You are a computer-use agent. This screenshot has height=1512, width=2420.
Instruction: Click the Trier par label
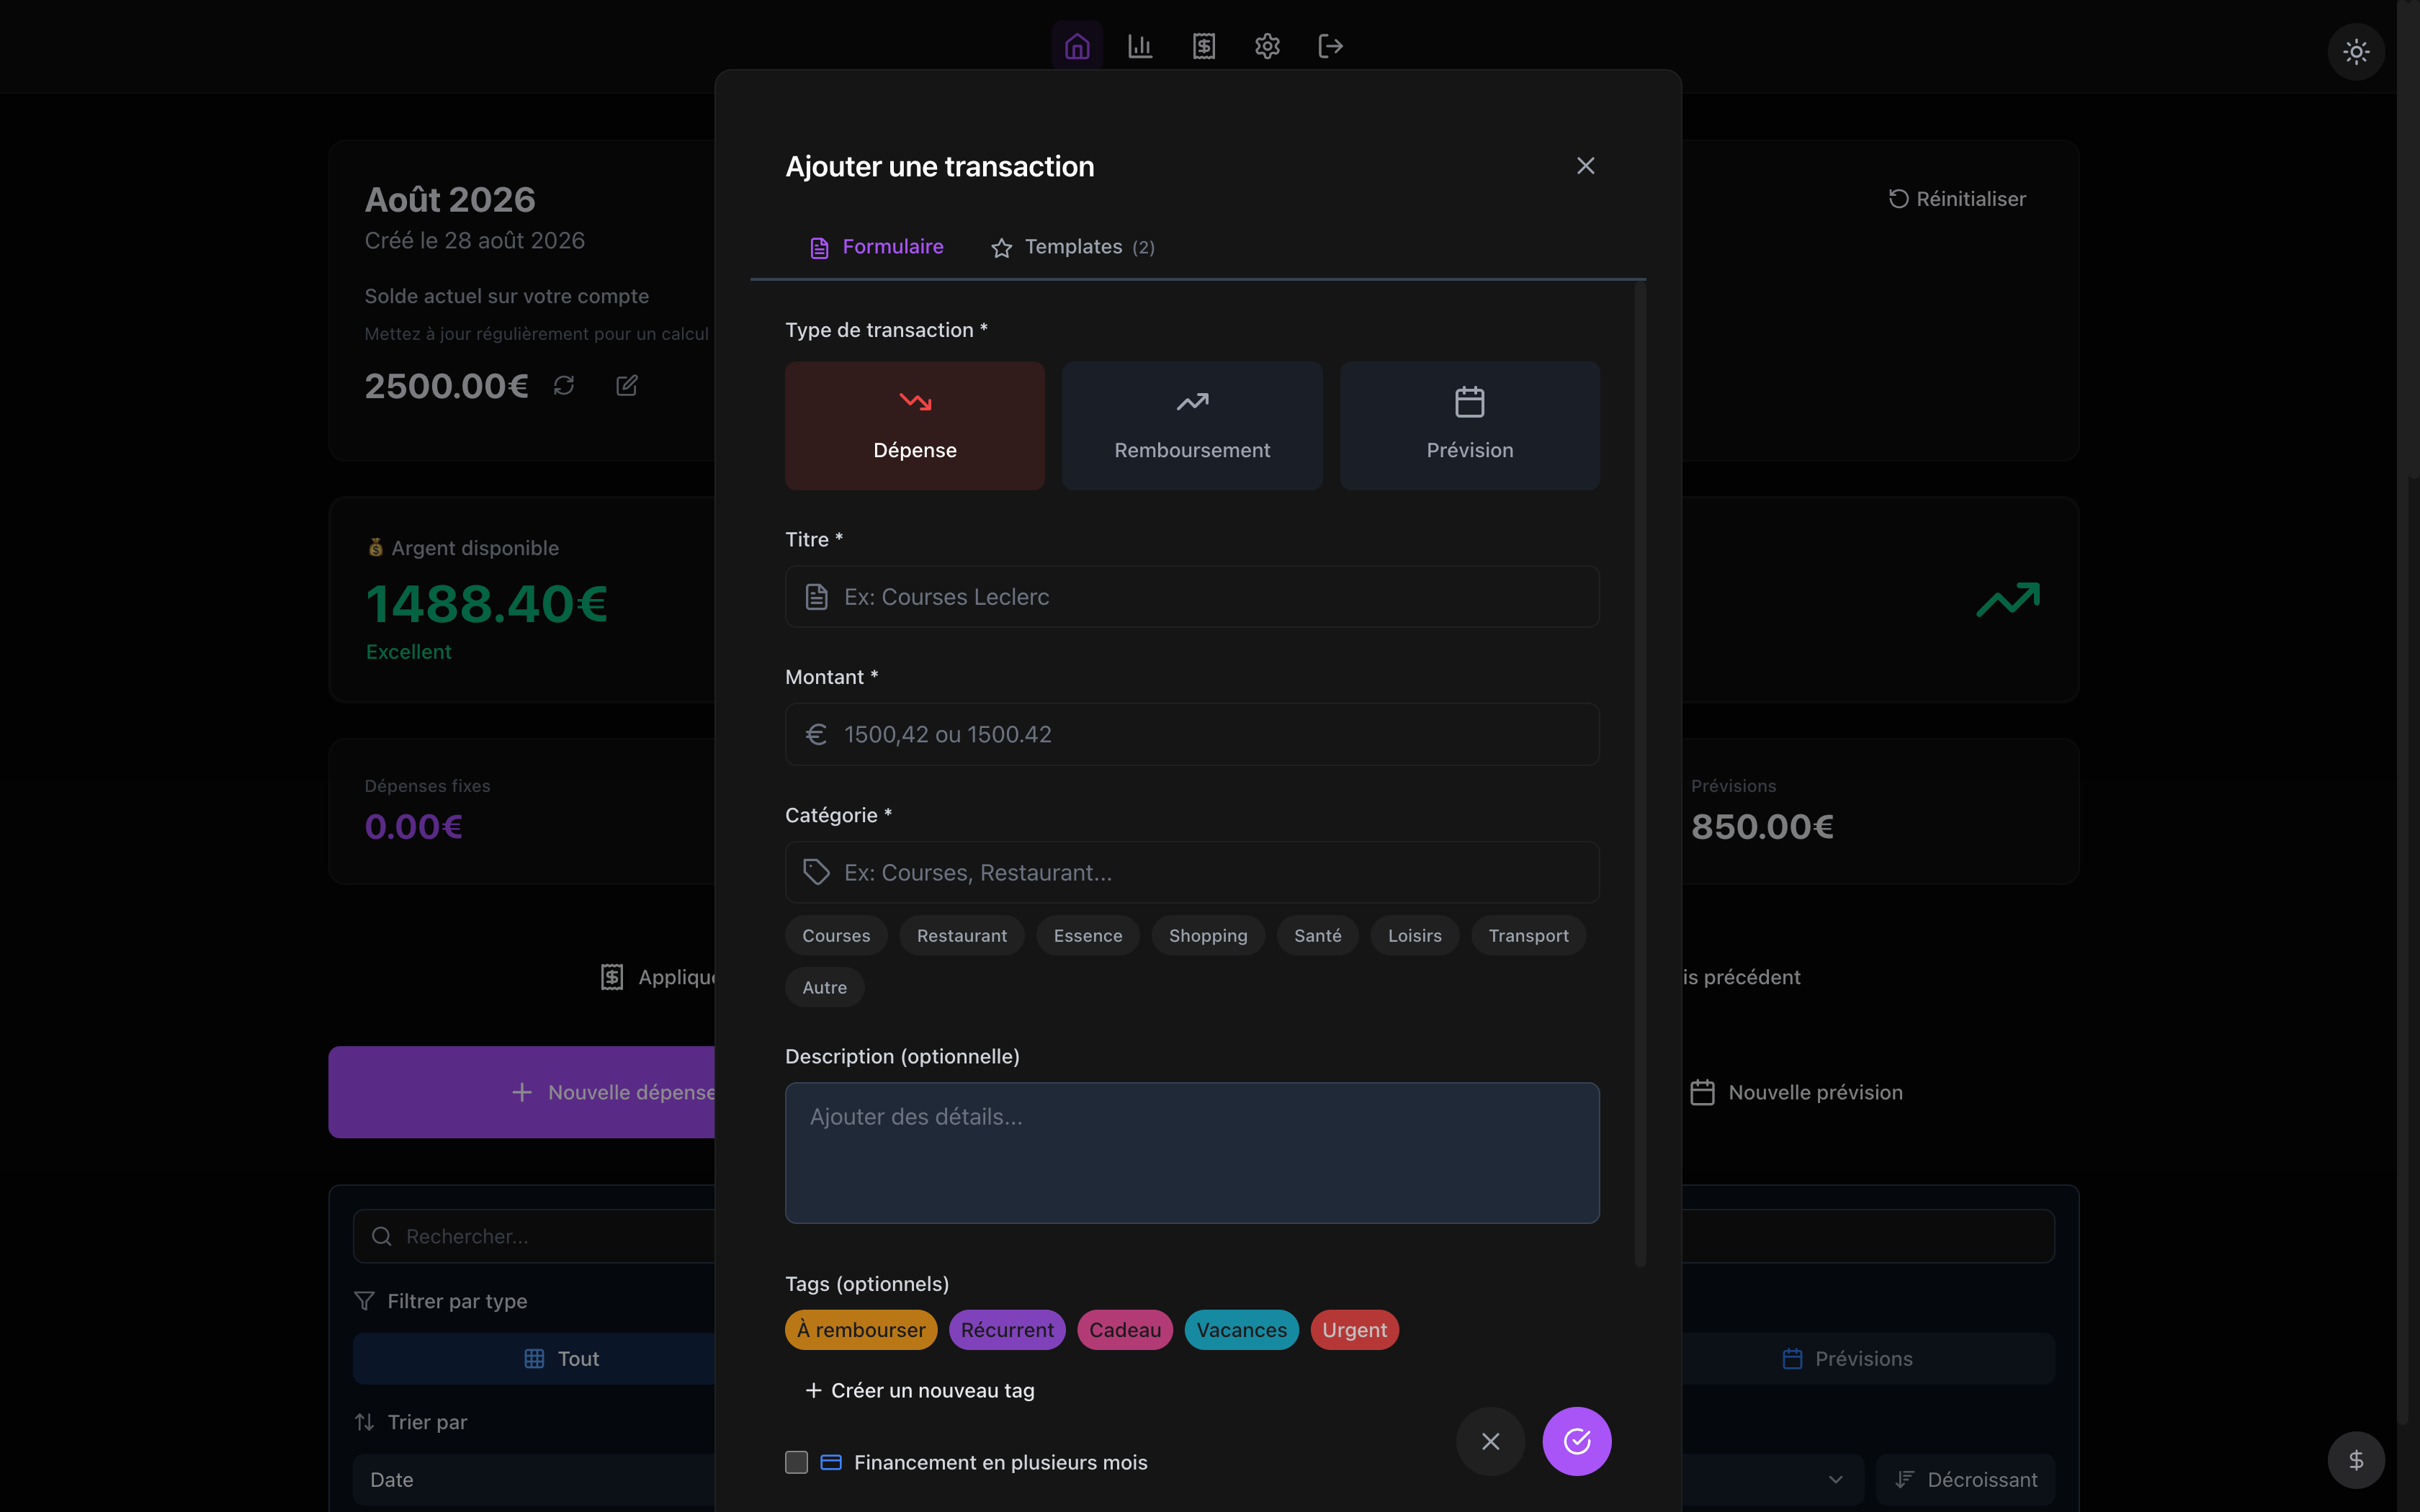point(427,1422)
